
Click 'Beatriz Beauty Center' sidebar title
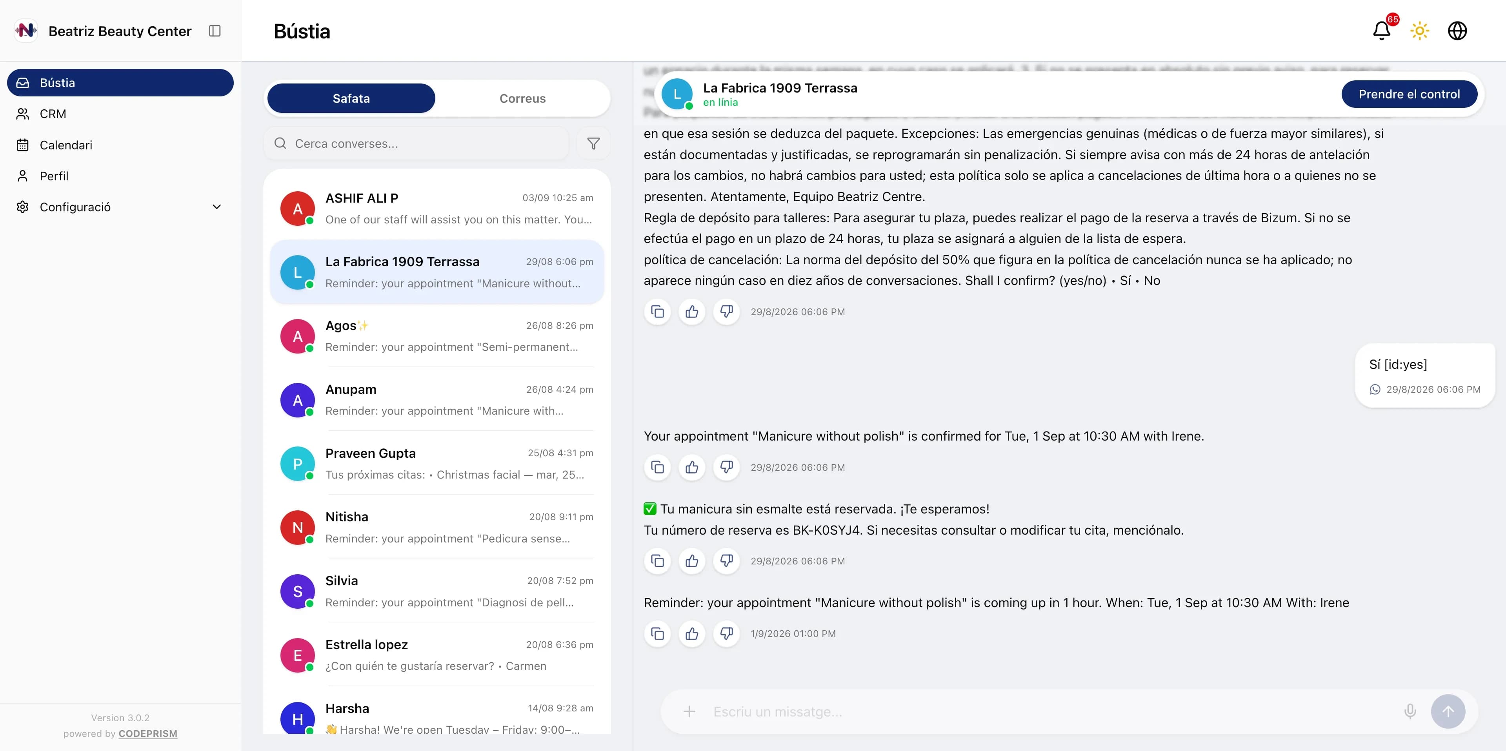pos(120,31)
